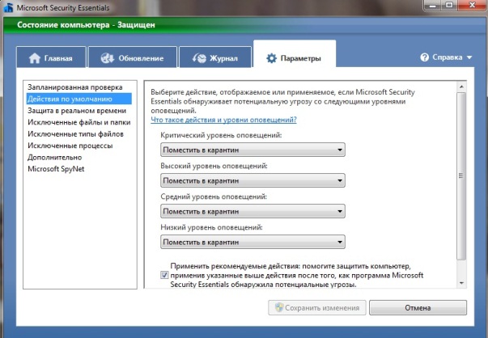Viewport: 488px width, 338px height.
Task: Open the Средний уровень оповещений dropdown
Action: 252,211
